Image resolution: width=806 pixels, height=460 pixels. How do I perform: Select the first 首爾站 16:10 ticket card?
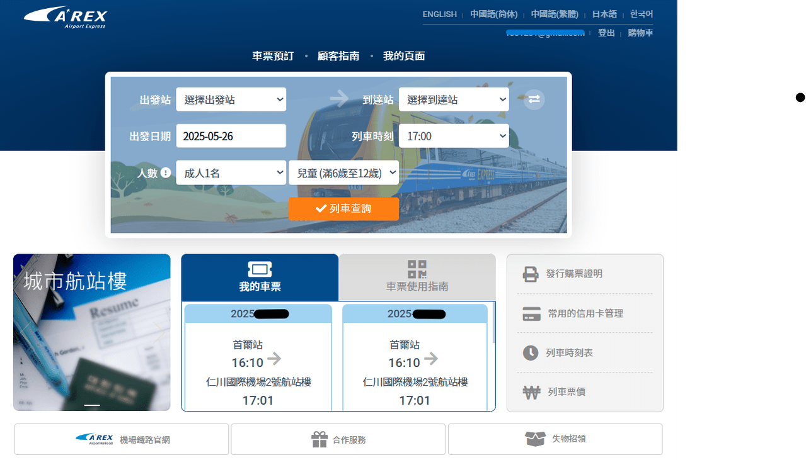coord(258,357)
